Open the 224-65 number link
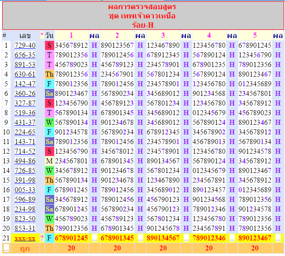 click(25, 132)
